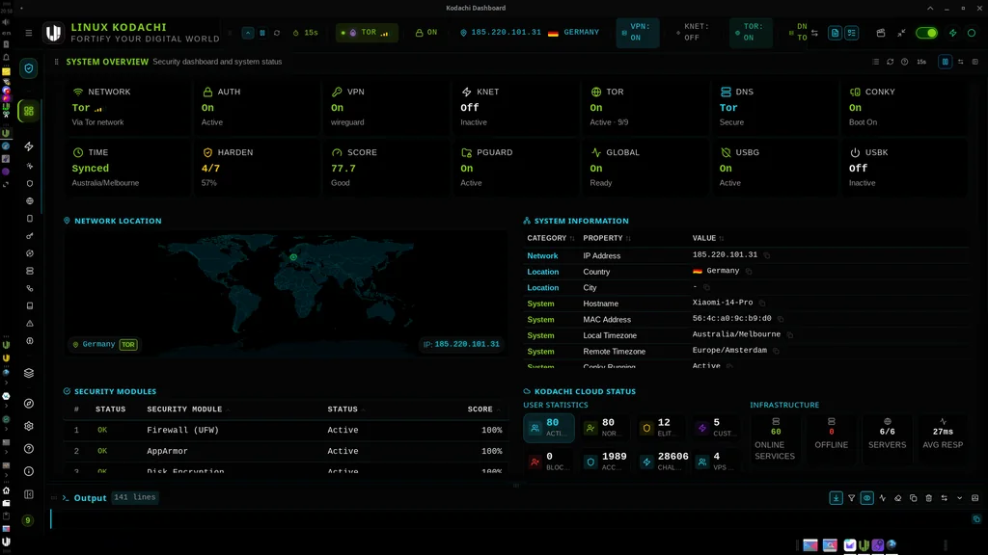Viewport: 988px width, 555px height.
Task: Click the green 9 notification badge
Action: pyautogui.click(x=28, y=520)
